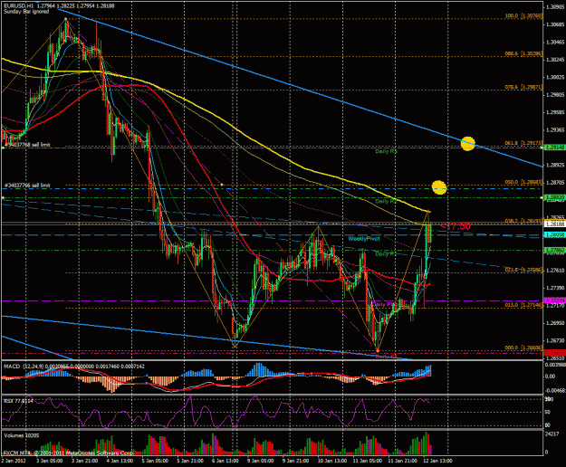Click the 1.26950 price axis label
The height and width of the screenshot is (467, 566).
555,323
